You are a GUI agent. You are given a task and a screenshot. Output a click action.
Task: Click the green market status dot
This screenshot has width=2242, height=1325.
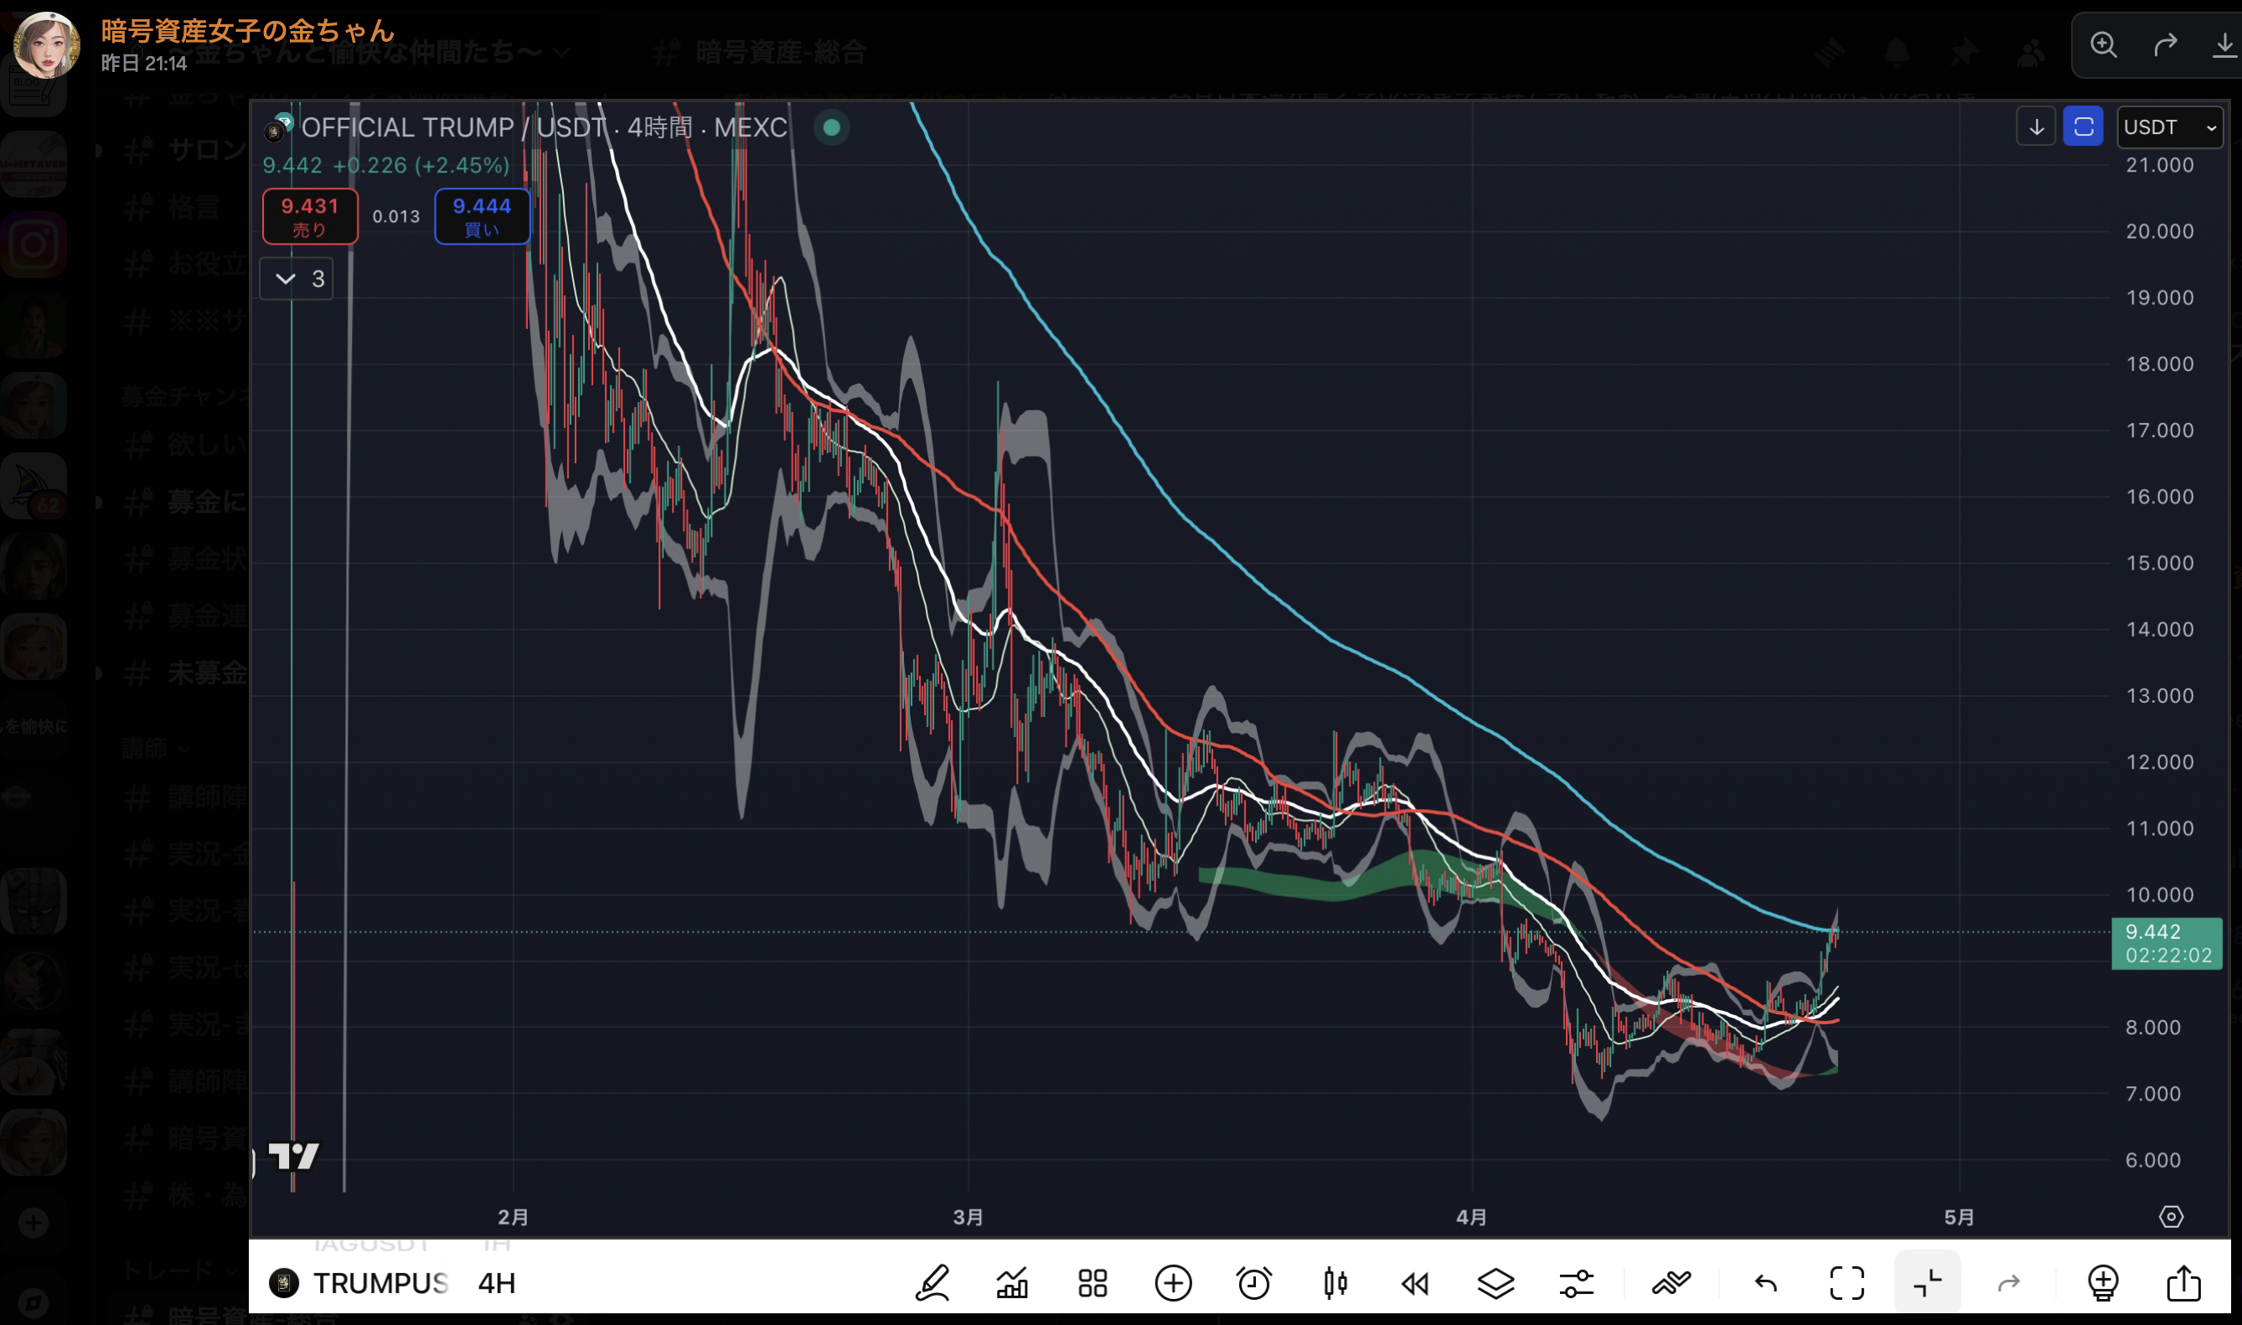pyautogui.click(x=831, y=127)
